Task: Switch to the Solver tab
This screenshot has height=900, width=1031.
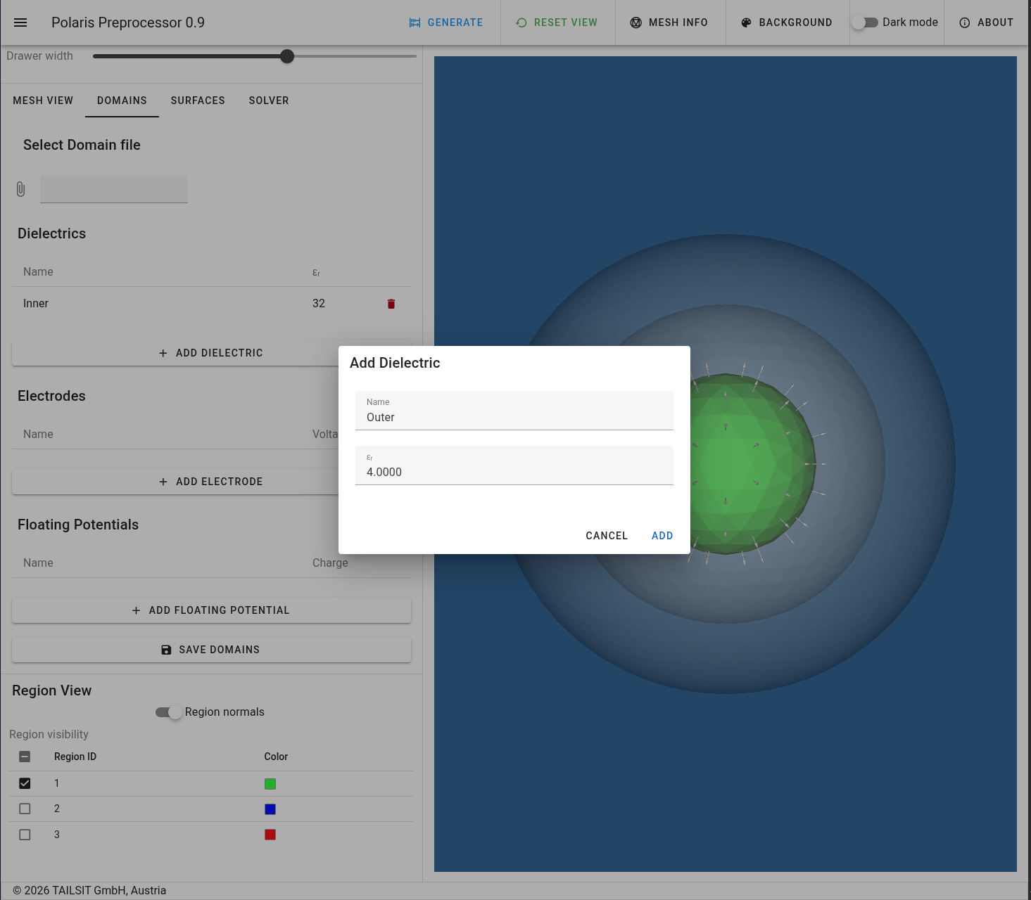Action: pyautogui.click(x=269, y=101)
